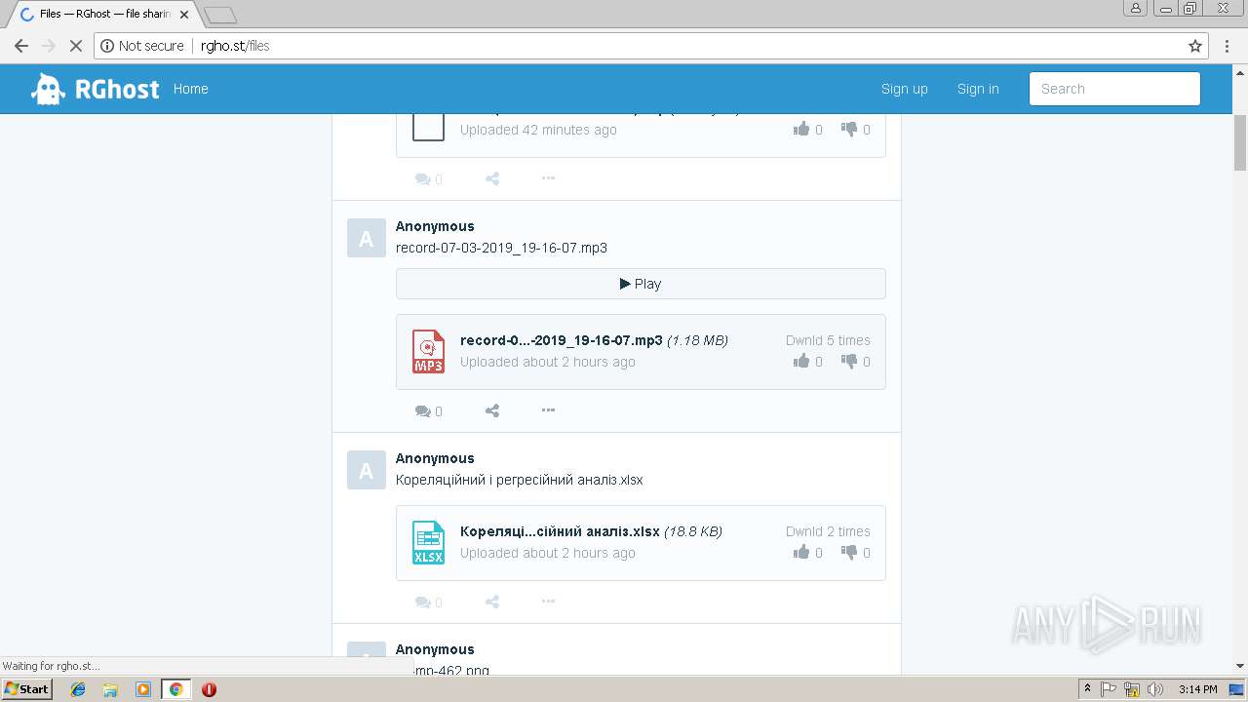Image resolution: width=1248 pixels, height=702 pixels.
Task: View Not secure site info
Action: [x=142, y=46]
